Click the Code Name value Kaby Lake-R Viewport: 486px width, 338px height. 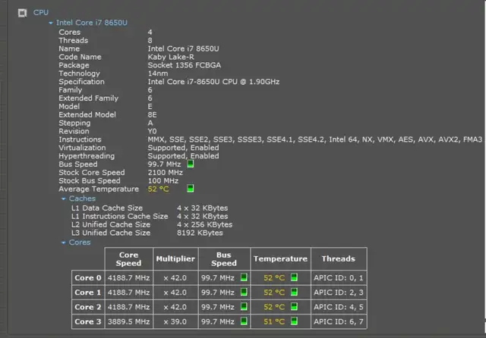pos(171,57)
